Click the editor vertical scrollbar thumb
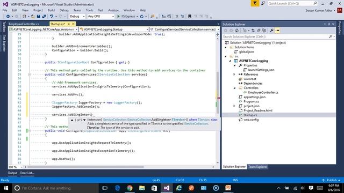This screenshot has width=344, height=193. (218, 92)
